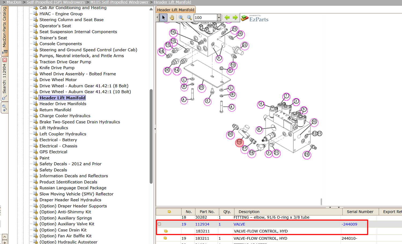Open the zoom level dropdown arrow
The height and width of the screenshot is (244, 402).
(x=219, y=18)
